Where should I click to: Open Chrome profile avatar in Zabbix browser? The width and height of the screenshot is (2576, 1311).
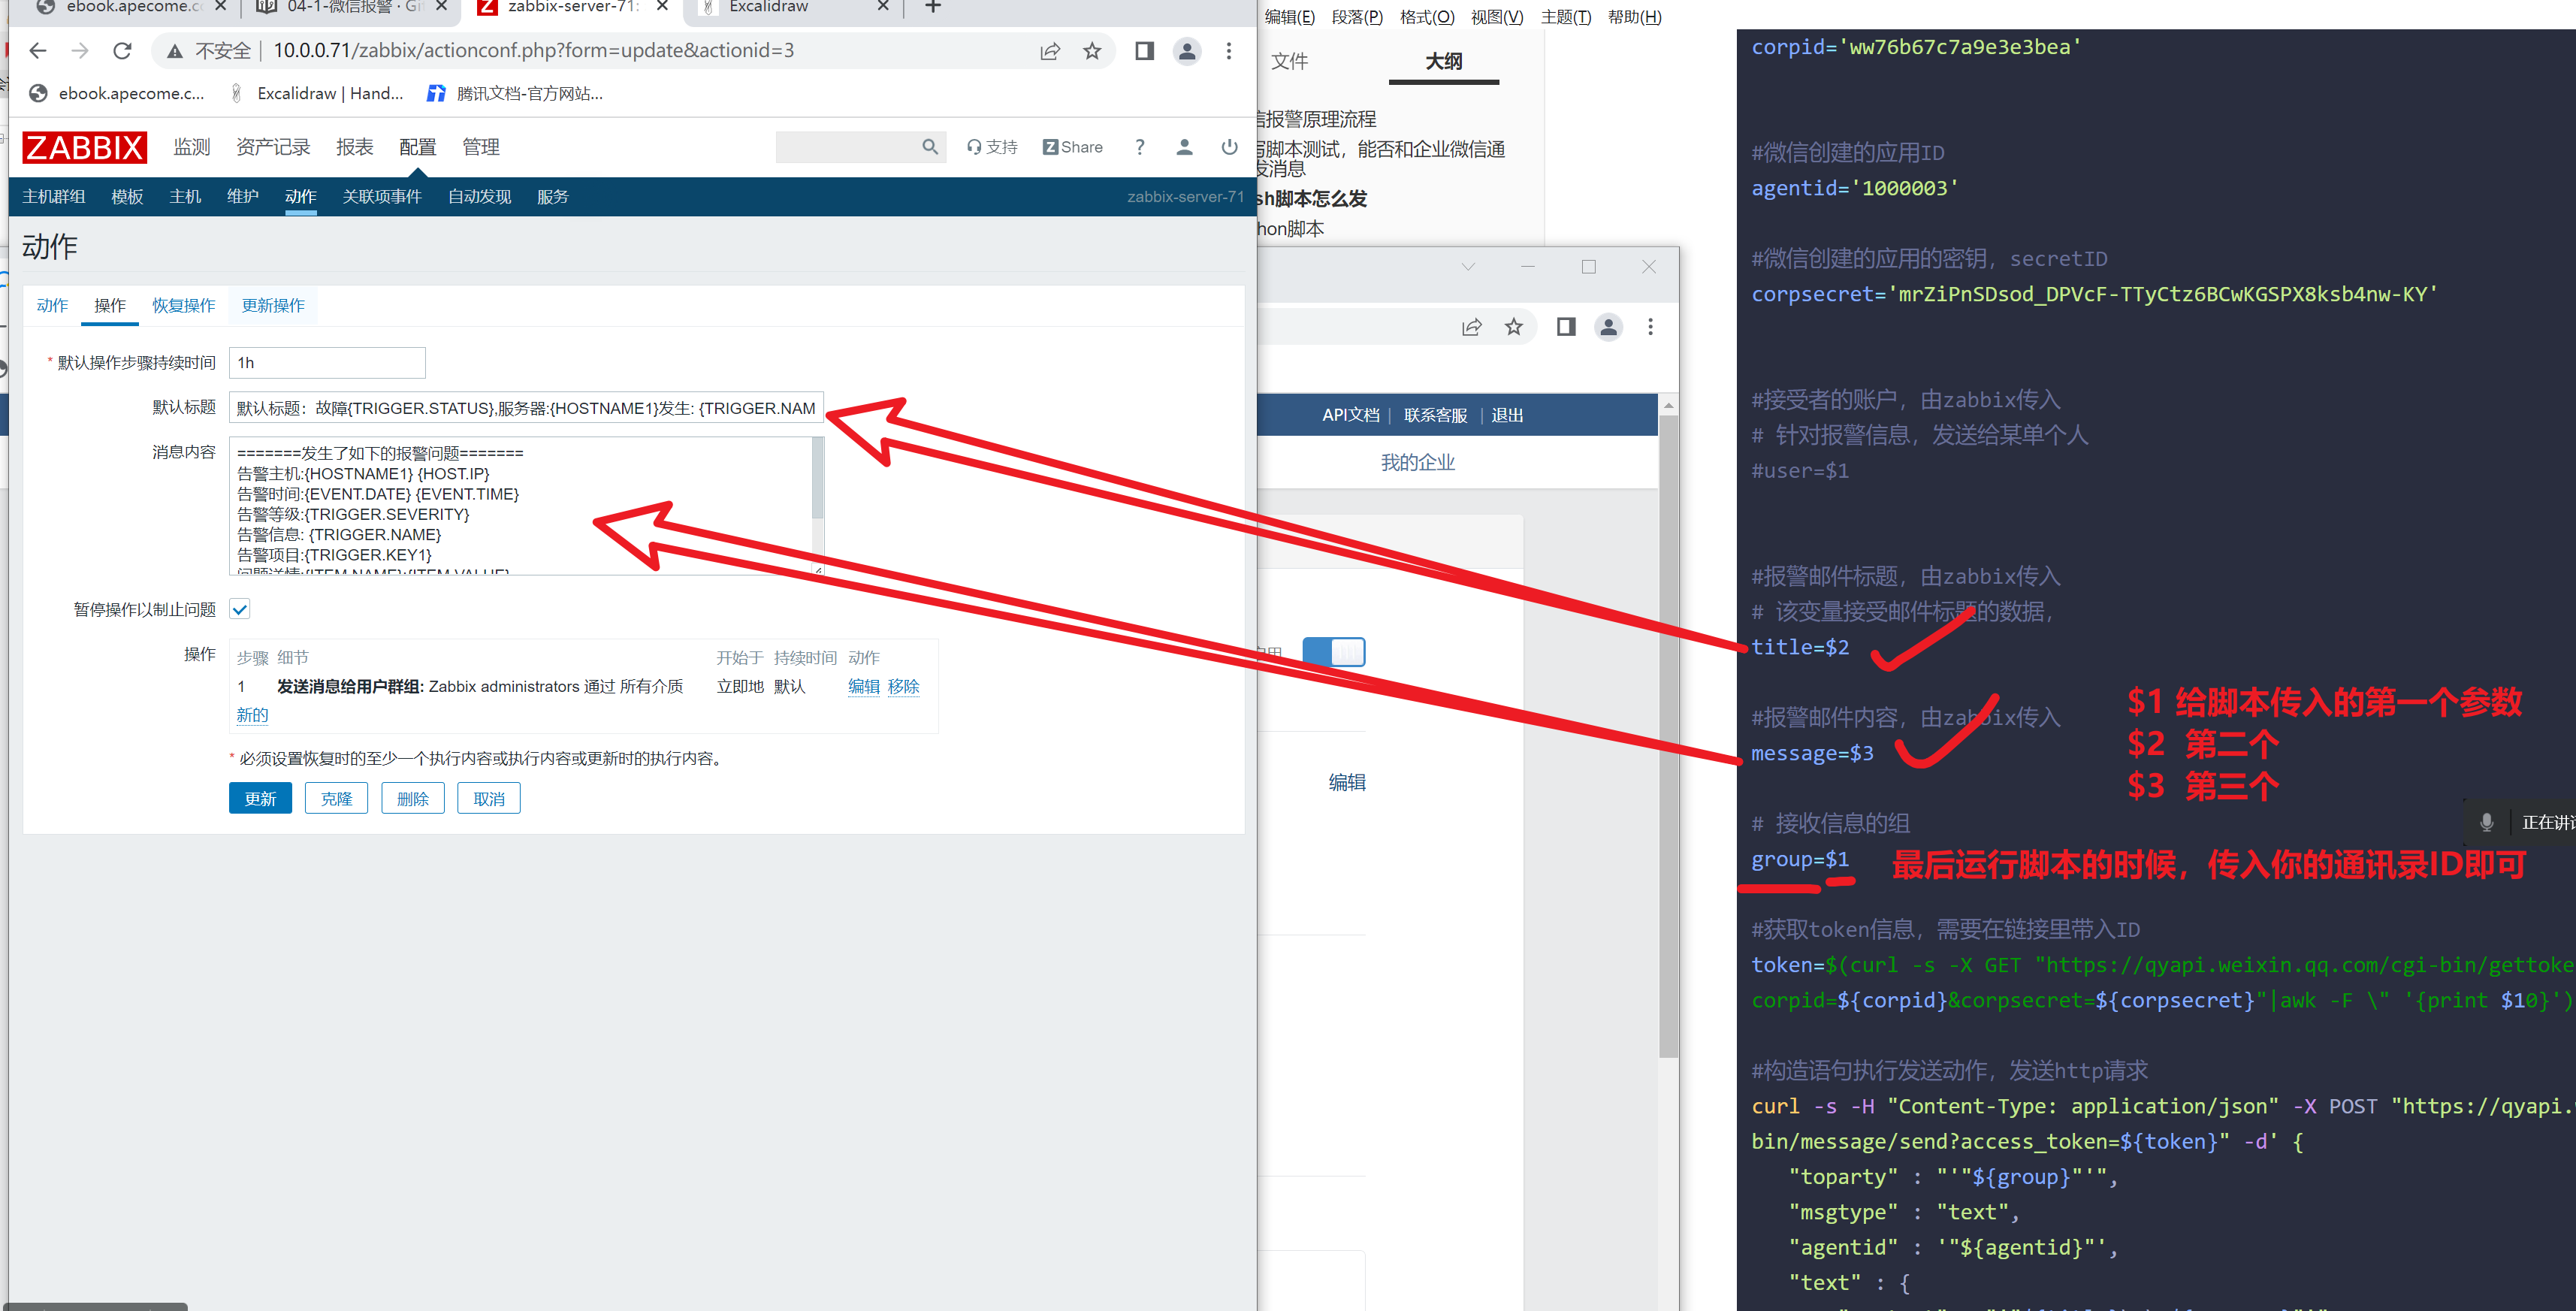[x=1187, y=51]
